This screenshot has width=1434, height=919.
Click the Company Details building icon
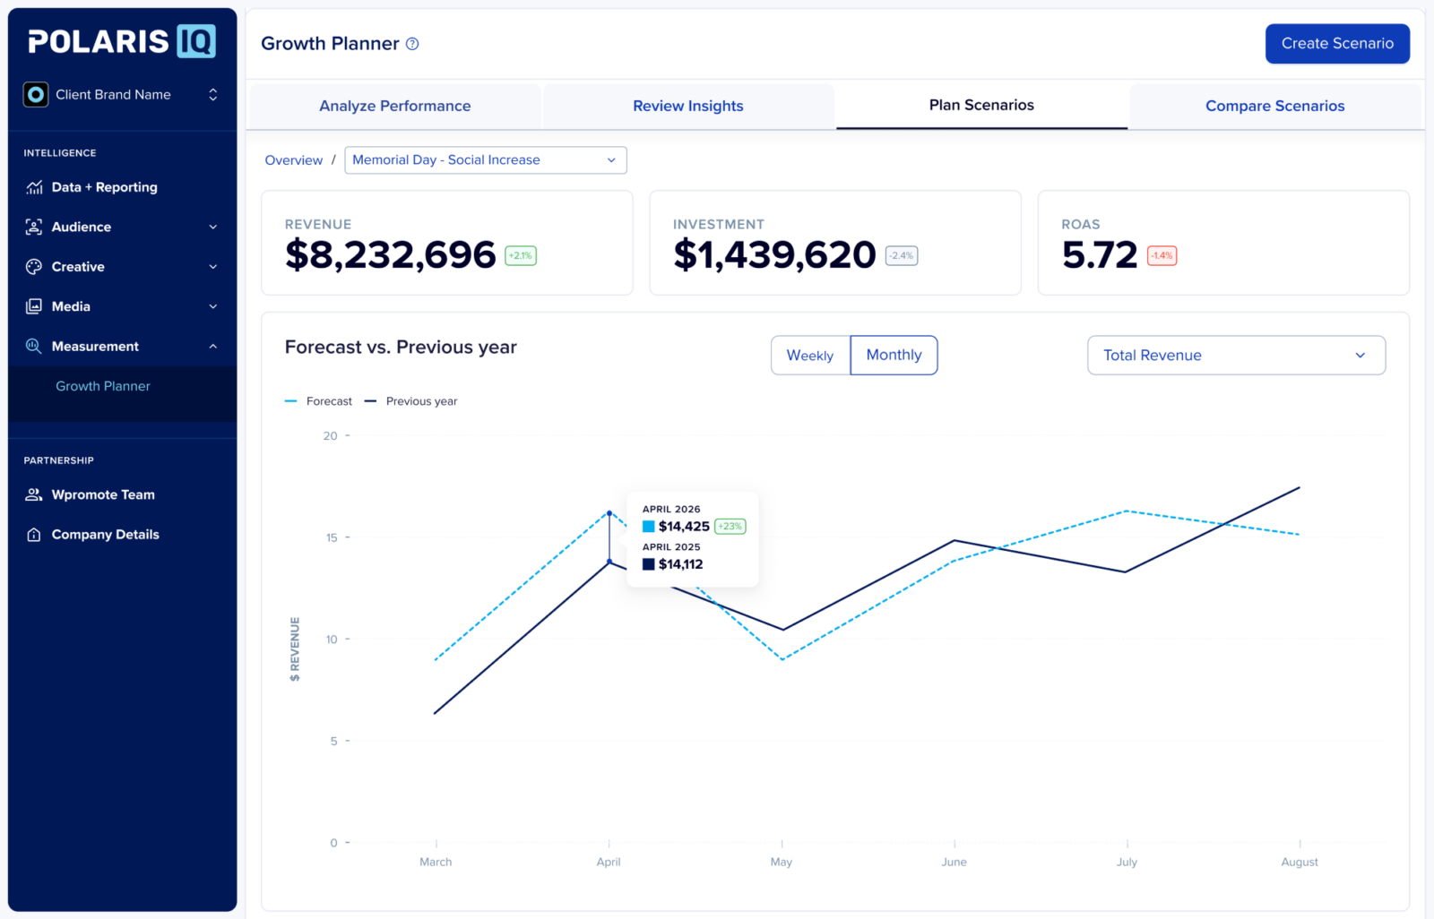[x=34, y=535]
